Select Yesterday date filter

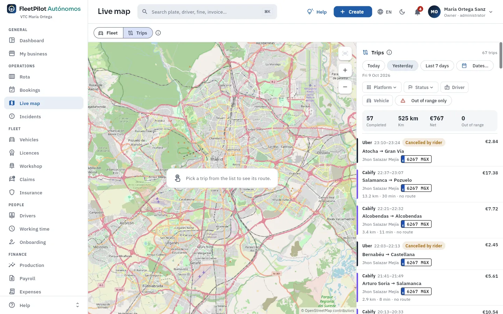pyautogui.click(x=402, y=66)
